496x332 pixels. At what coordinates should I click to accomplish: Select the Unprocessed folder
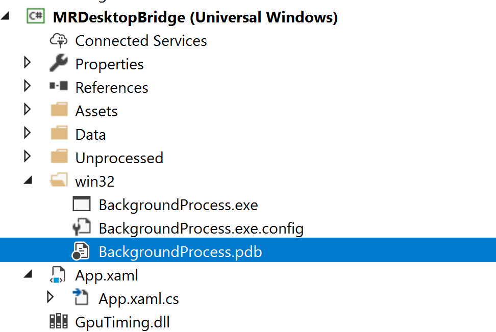[119, 158]
